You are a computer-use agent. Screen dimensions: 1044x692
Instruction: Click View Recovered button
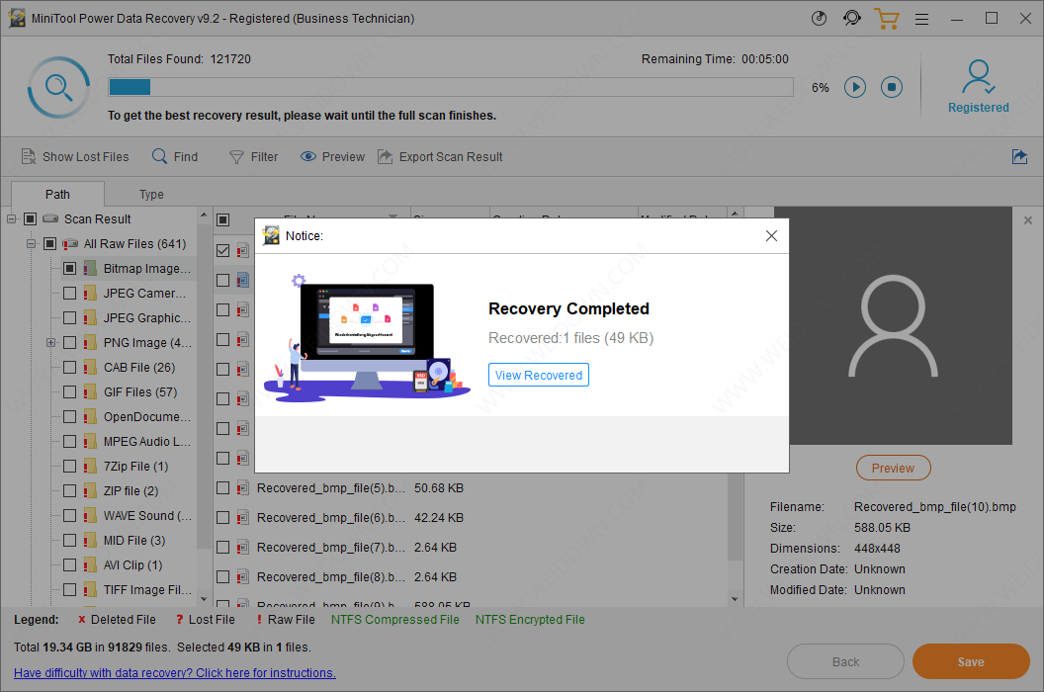point(539,375)
